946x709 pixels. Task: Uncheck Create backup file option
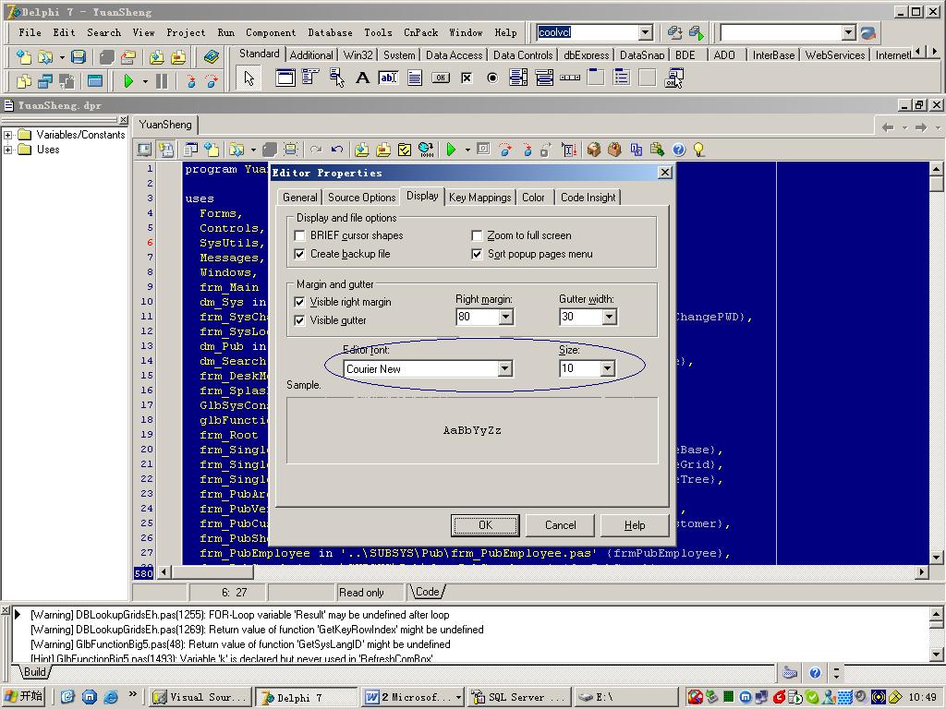299,254
